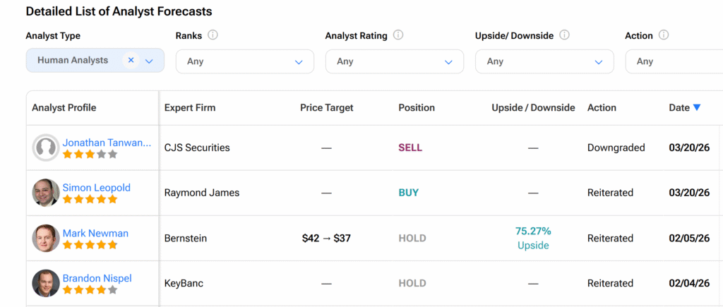Click the Date sort arrow icon
This screenshot has width=723, height=307.
tap(697, 108)
